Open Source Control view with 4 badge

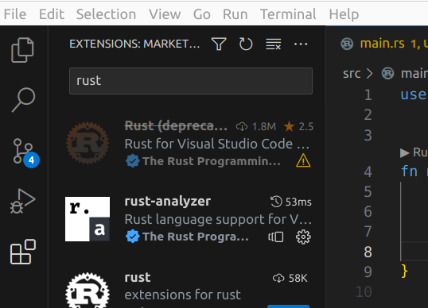[25, 152]
